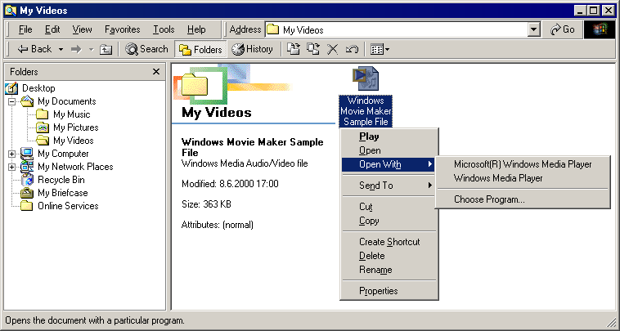The image size is (620, 331).
Task: Expand the My Network Places node
Action: pos(12,167)
